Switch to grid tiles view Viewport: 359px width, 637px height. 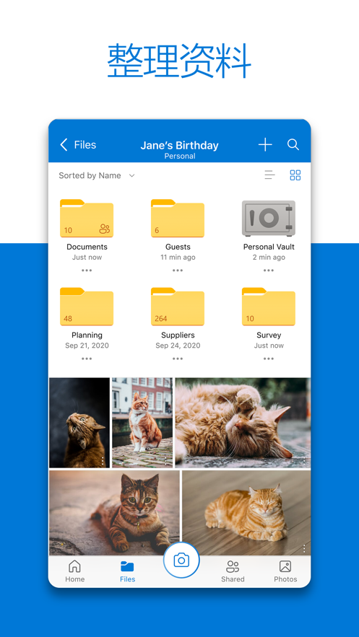click(295, 175)
